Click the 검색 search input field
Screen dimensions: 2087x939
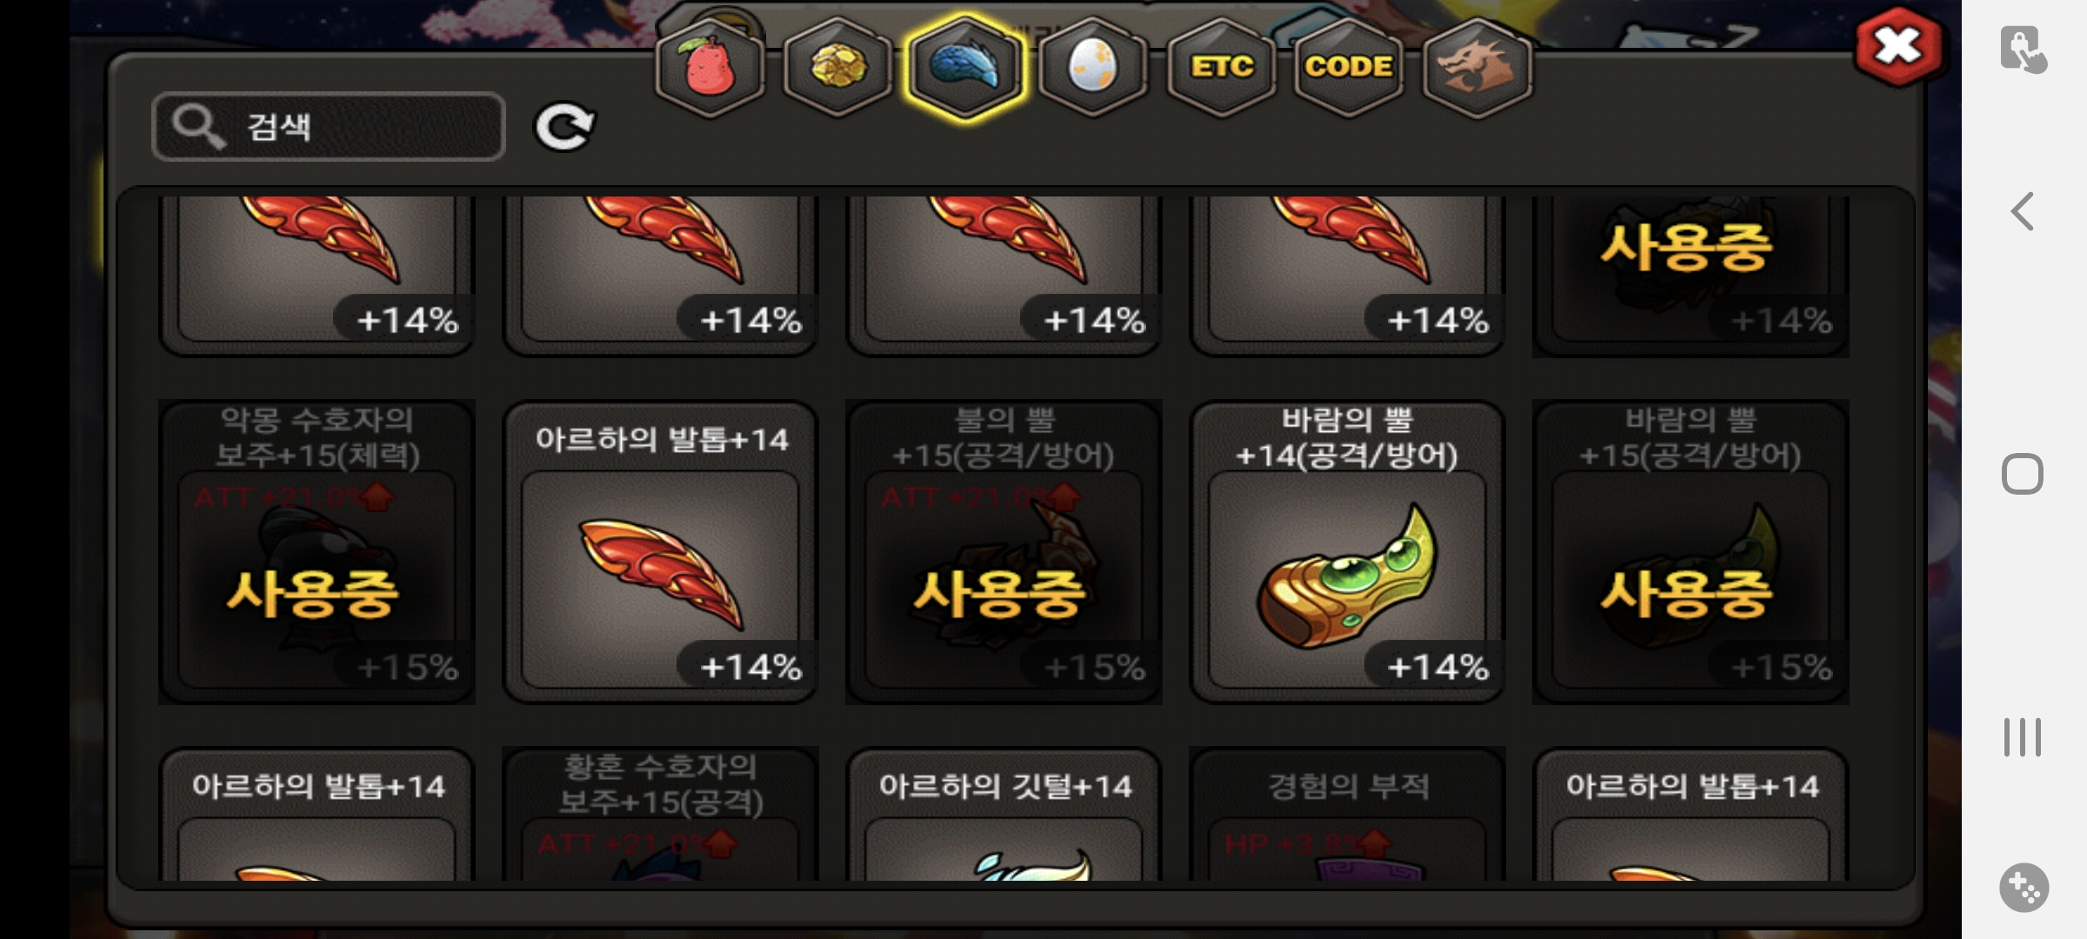(329, 126)
